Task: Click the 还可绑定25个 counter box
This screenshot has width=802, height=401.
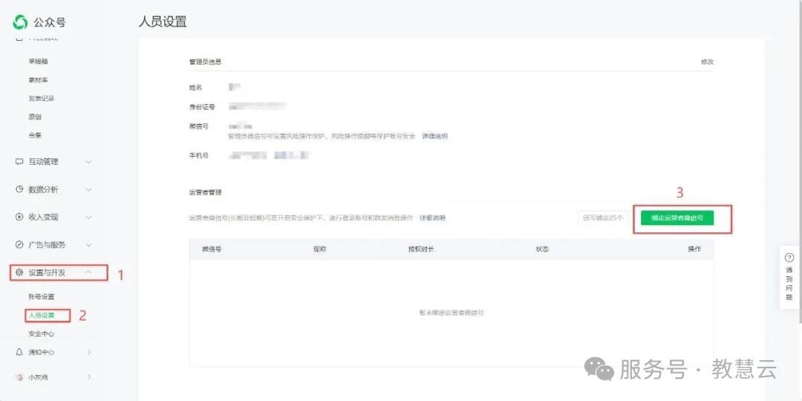Action: coord(602,218)
